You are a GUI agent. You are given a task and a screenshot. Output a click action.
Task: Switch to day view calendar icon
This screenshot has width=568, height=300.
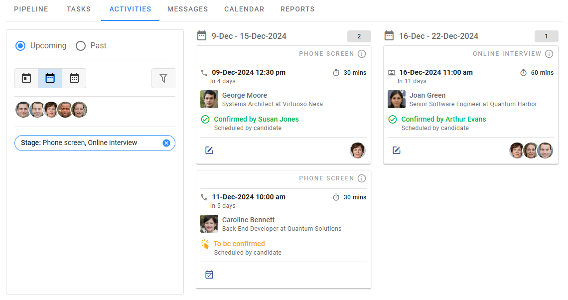tap(26, 78)
